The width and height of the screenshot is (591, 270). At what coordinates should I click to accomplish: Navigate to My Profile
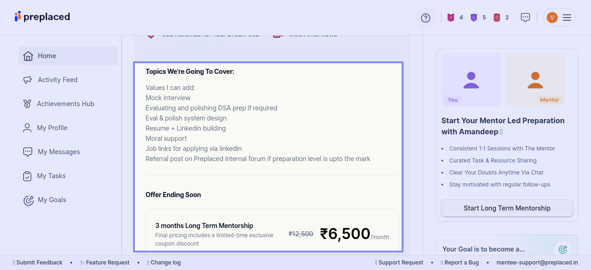(x=52, y=128)
